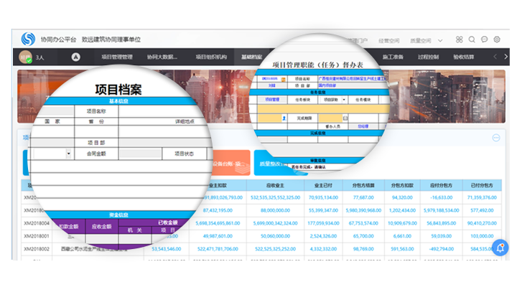Open value -16,633.00

click(x=441, y=197)
